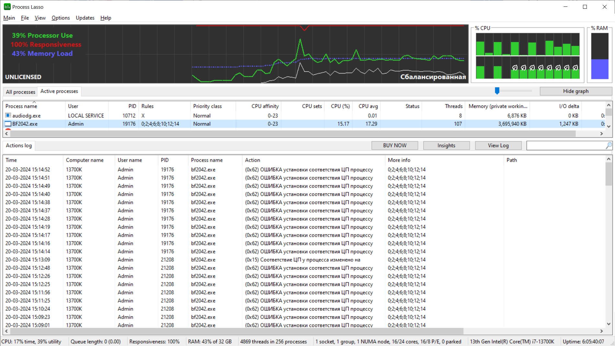
Task: Open the Main menu
Action: pyautogui.click(x=9, y=18)
